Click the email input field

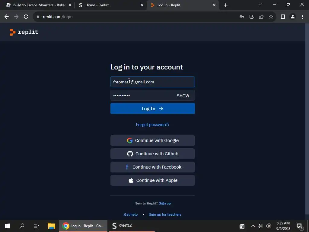pyautogui.click(x=152, y=82)
